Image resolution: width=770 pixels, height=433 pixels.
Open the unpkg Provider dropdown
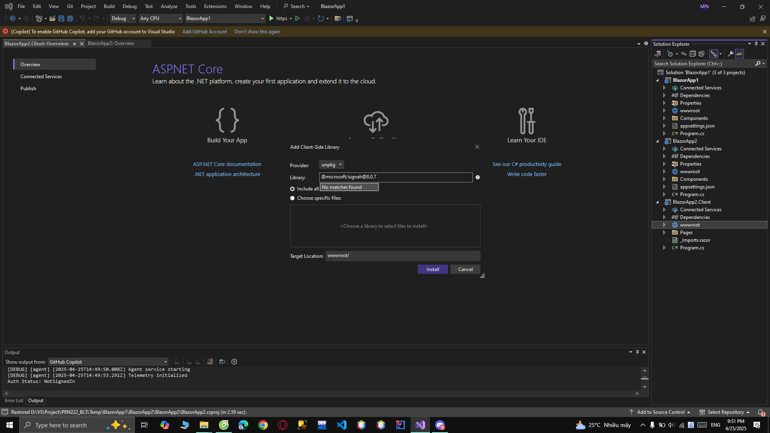(x=332, y=165)
